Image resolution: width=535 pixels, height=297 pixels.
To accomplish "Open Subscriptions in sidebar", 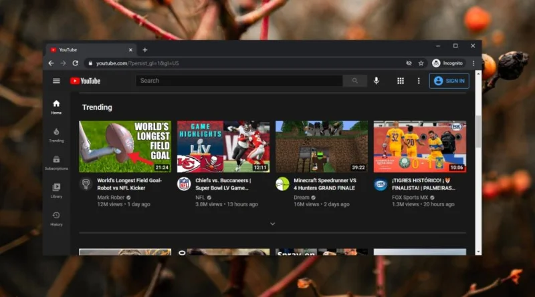I will click(x=56, y=163).
